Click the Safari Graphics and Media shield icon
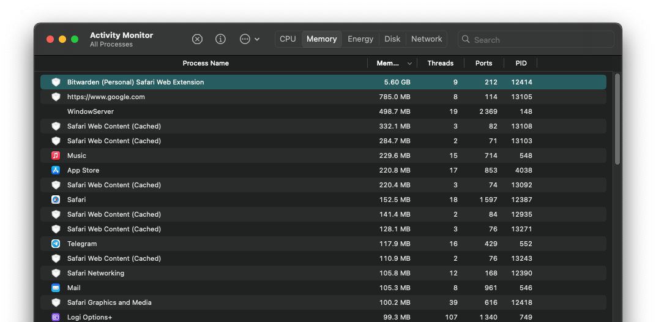656x322 pixels. point(56,302)
